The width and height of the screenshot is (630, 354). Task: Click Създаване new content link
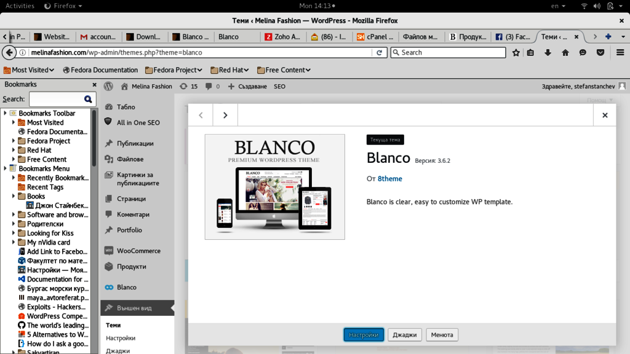[247, 86]
